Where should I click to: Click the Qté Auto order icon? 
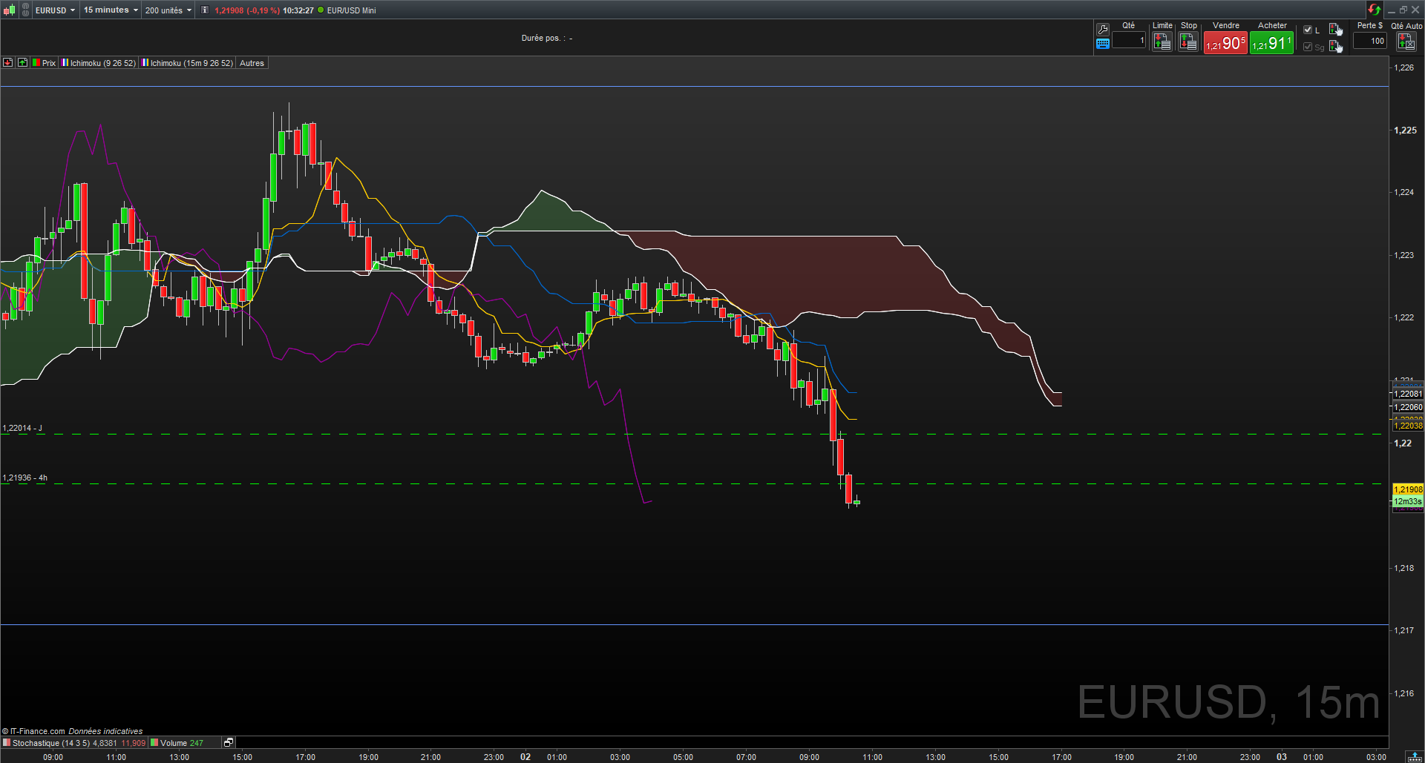coord(1406,42)
